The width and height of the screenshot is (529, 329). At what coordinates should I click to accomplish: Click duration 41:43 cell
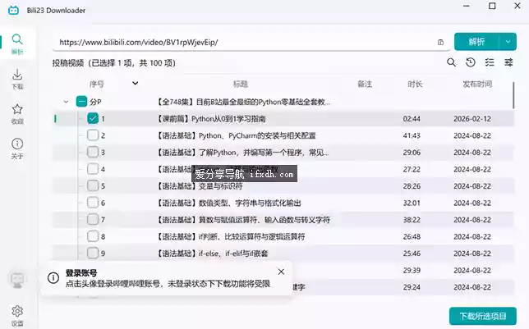412,135
